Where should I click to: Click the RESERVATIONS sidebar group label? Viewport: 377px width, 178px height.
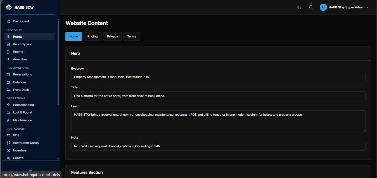[18, 68]
